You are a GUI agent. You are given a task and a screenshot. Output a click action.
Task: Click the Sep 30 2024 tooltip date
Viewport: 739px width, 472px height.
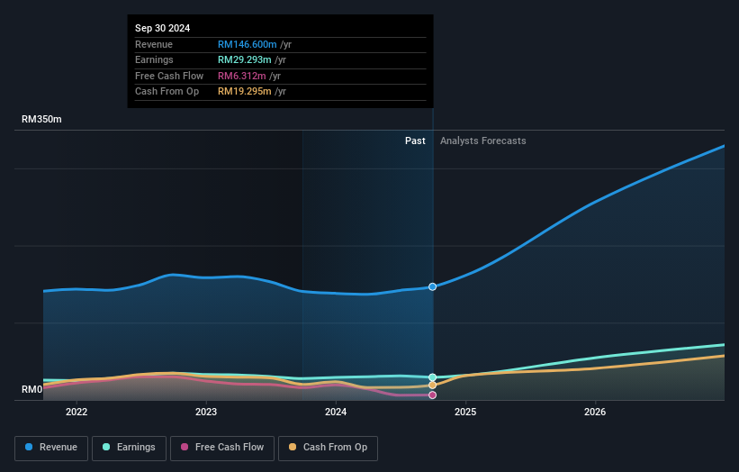(163, 28)
